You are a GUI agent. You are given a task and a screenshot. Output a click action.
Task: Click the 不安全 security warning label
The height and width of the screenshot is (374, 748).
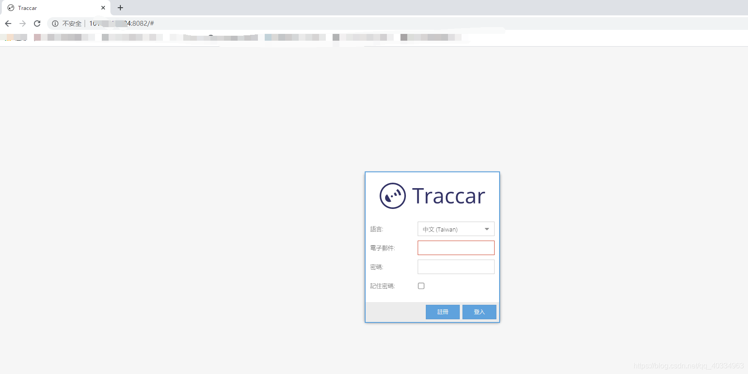coord(72,24)
